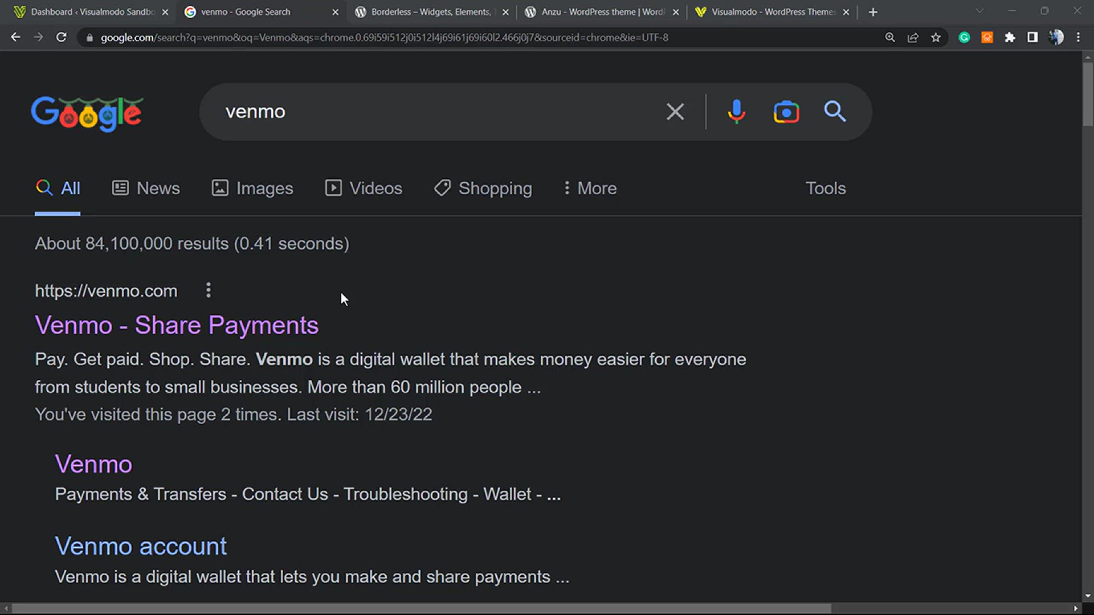Viewport: 1094px width, 615px height.
Task: Close the Borderless Widgets tab
Action: click(x=505, y=12)
